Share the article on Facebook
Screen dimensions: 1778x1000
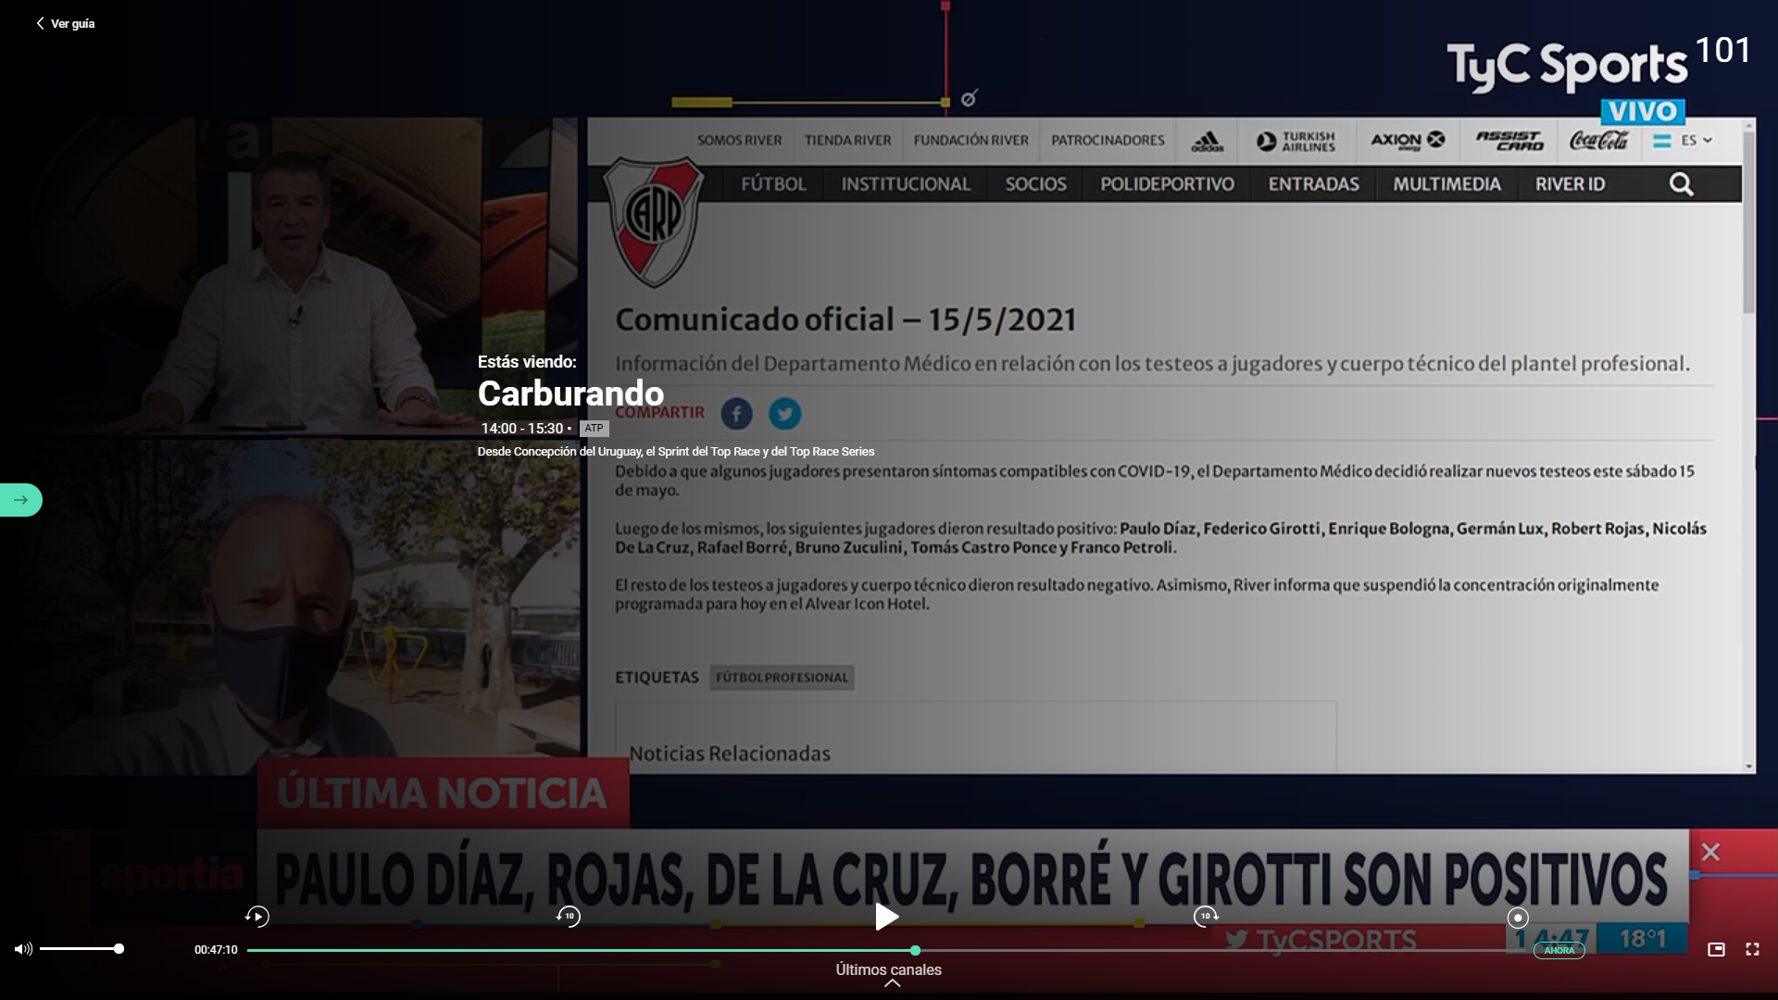[737, 414]
